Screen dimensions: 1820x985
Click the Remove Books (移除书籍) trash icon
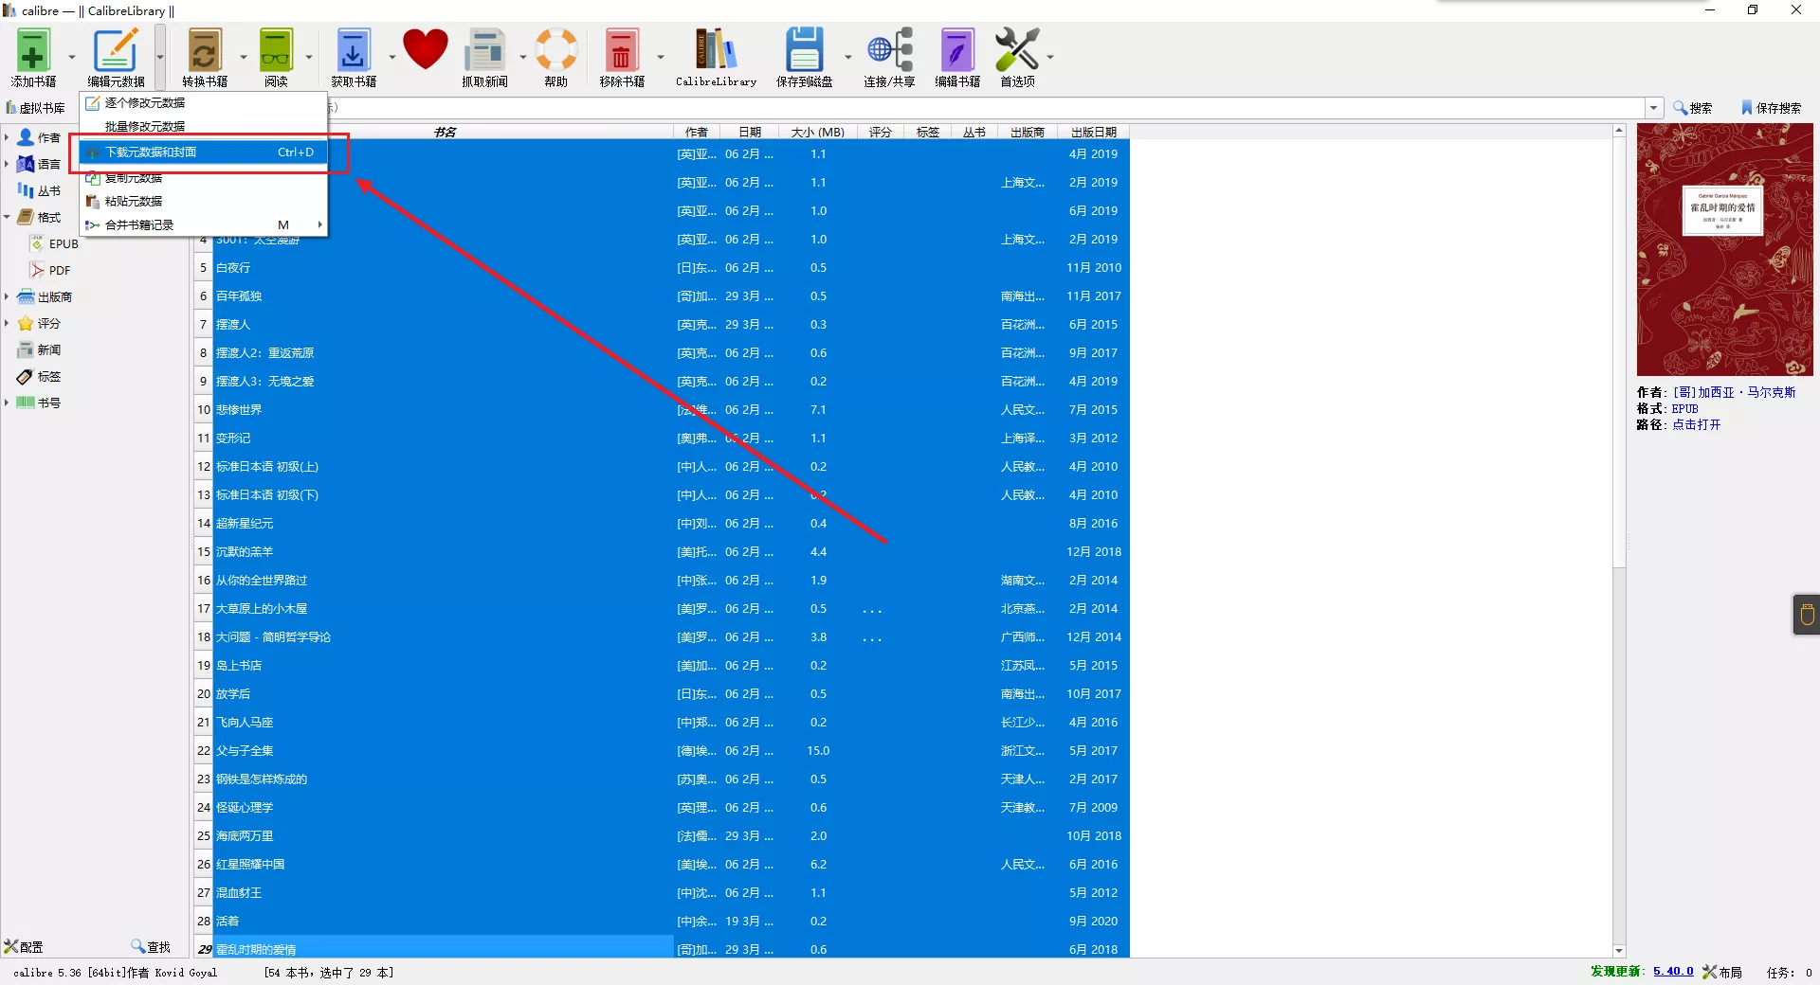point(622,51)
